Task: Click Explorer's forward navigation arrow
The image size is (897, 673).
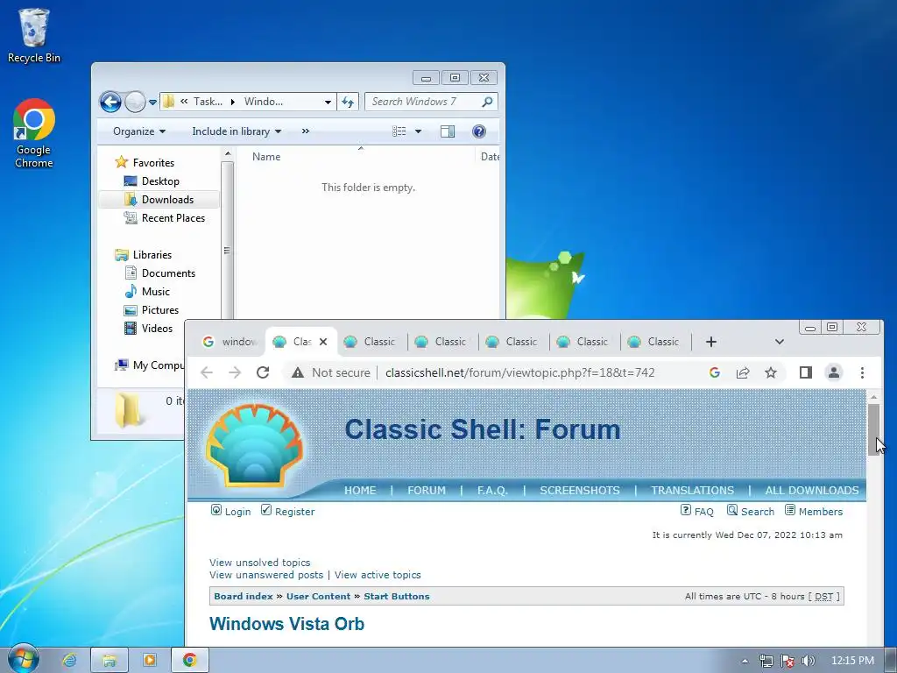Action: (135, 103)
